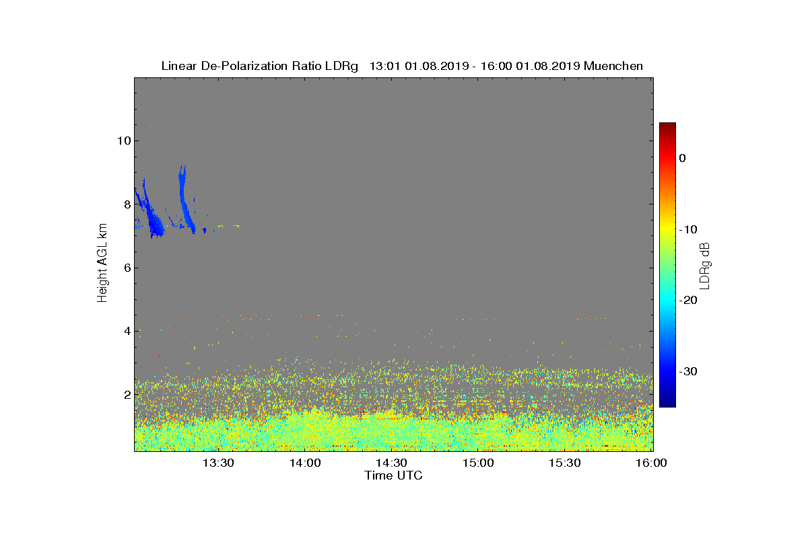808x538 pixels.
Task: Select the 16:00 time axis label
Action: [x=651, y=463]
